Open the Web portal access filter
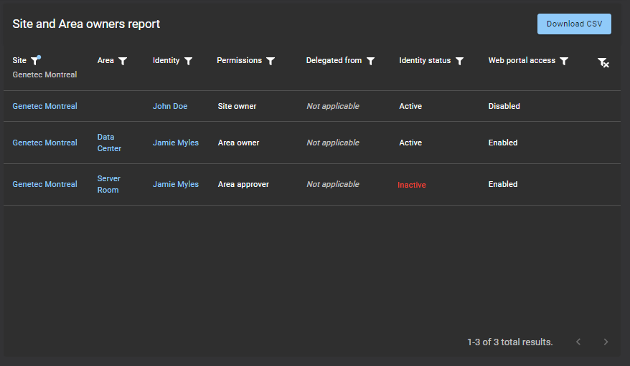 [564, 61]
